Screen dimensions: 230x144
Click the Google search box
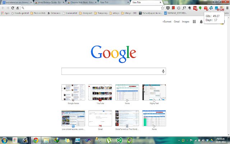114,71
